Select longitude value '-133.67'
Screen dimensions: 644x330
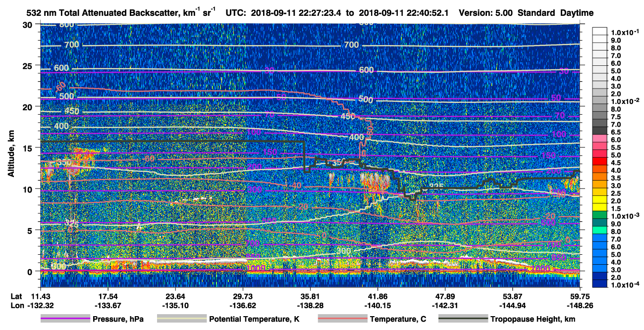click(107, 305)
